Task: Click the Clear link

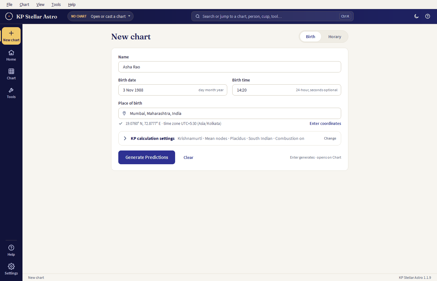Action: click(188, 157)
